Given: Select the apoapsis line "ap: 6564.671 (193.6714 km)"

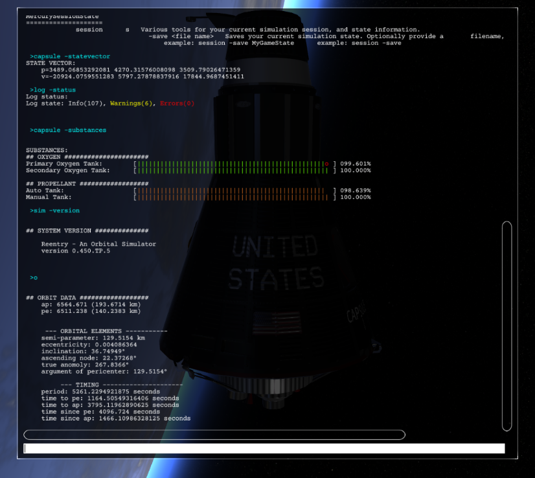Looking at the screenshot, I should 91,304.
